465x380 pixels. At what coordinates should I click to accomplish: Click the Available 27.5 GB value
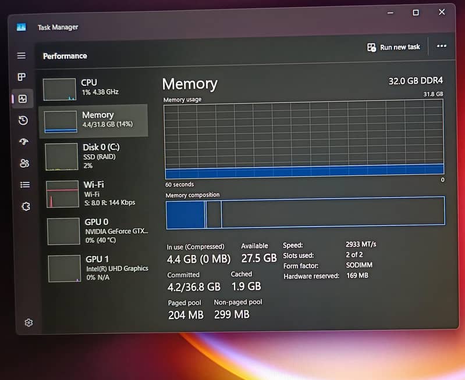tap(259, 258)
